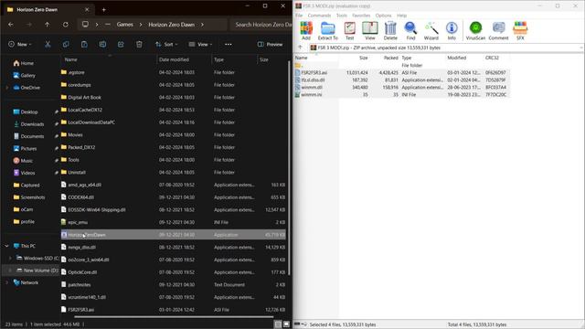Open the New dropdown in Explorer
The height and width of the screenshot is (329, 585).
pos(20,45)
